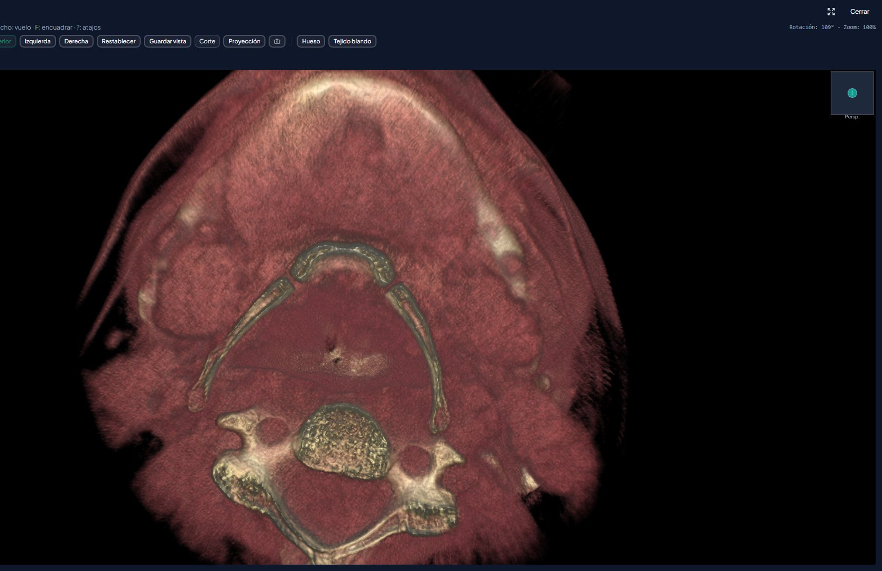Toggle the Proyección mode
882x571 pixels.
click(x=244, y=41)
